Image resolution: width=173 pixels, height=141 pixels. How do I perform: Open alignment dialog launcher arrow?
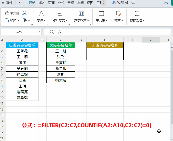69,25
